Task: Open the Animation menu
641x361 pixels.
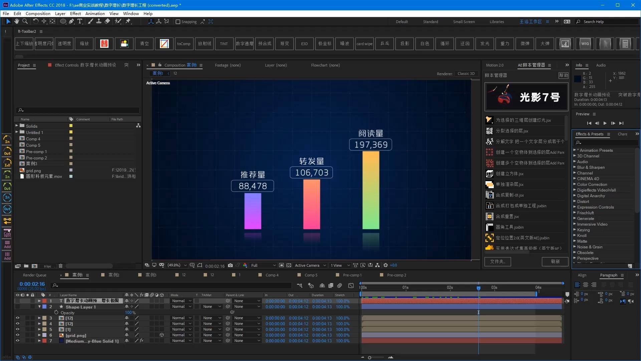Action: click(95, 14)
